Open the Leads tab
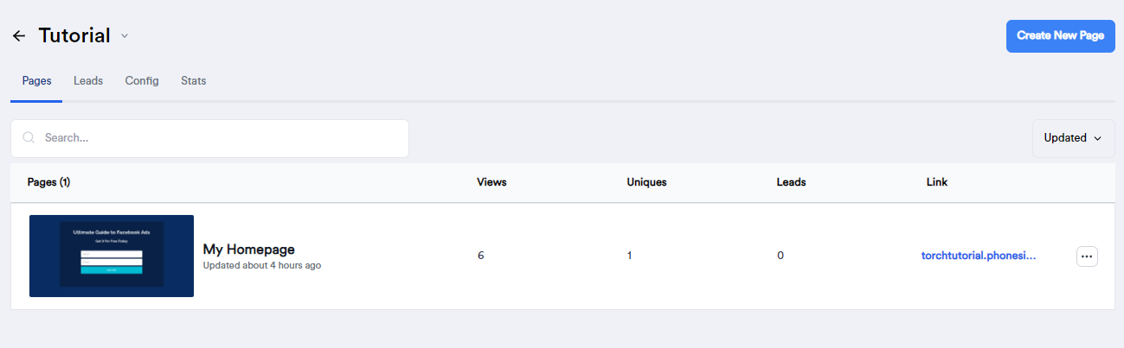 point(88,81)
